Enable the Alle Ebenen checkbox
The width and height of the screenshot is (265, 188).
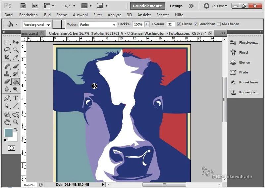219,24
